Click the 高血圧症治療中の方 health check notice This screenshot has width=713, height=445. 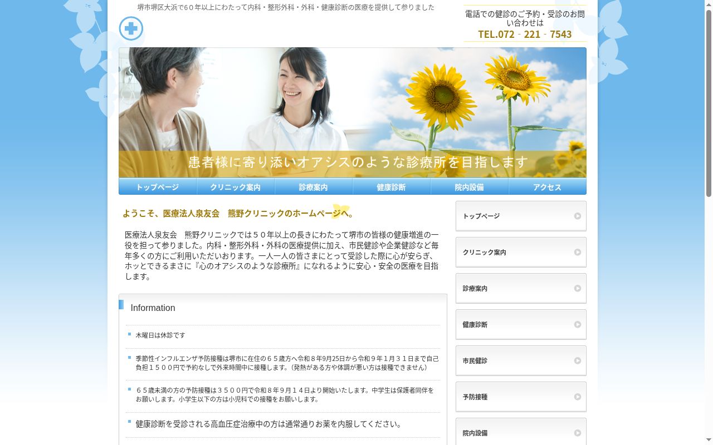(268, 424)
